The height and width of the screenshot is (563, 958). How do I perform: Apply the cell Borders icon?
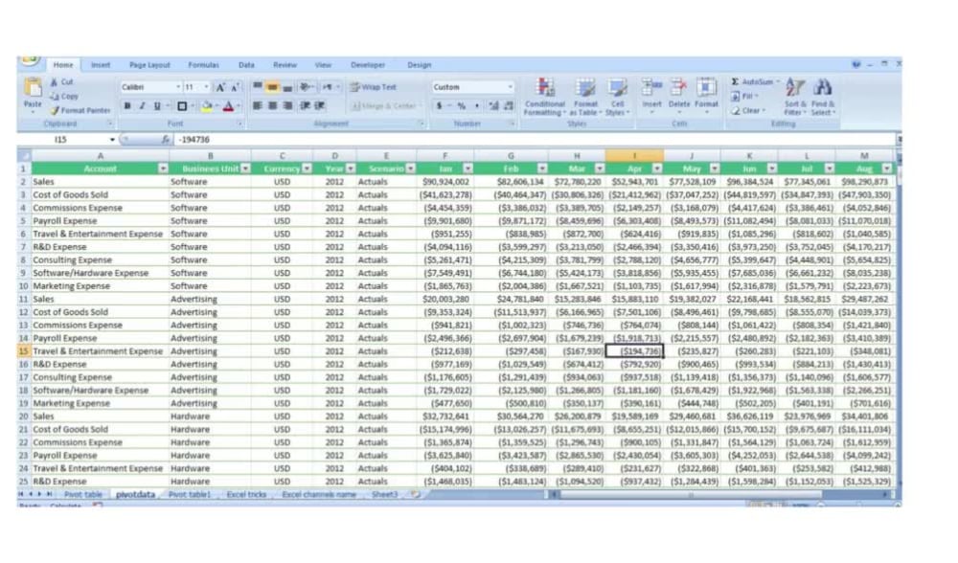(181, 106)
